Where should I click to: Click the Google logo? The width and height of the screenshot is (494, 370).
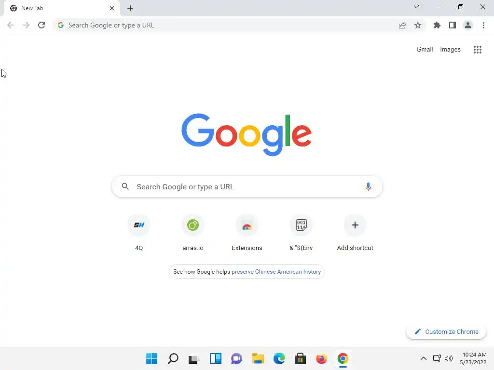[247, 135]
